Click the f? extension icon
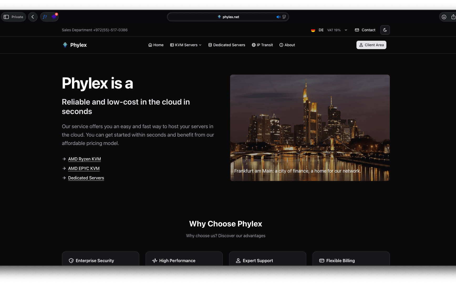Screen dimensions: 456x285 tap(45, 17)
